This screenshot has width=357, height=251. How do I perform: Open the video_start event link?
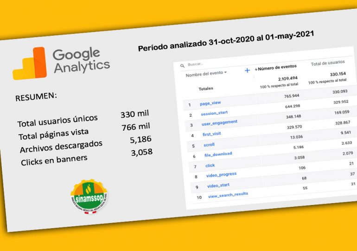[x=218, y=185]
